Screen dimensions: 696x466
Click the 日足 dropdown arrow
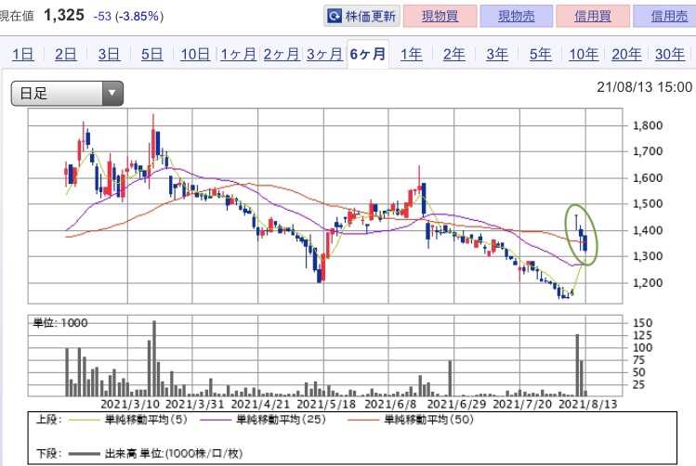112,93
